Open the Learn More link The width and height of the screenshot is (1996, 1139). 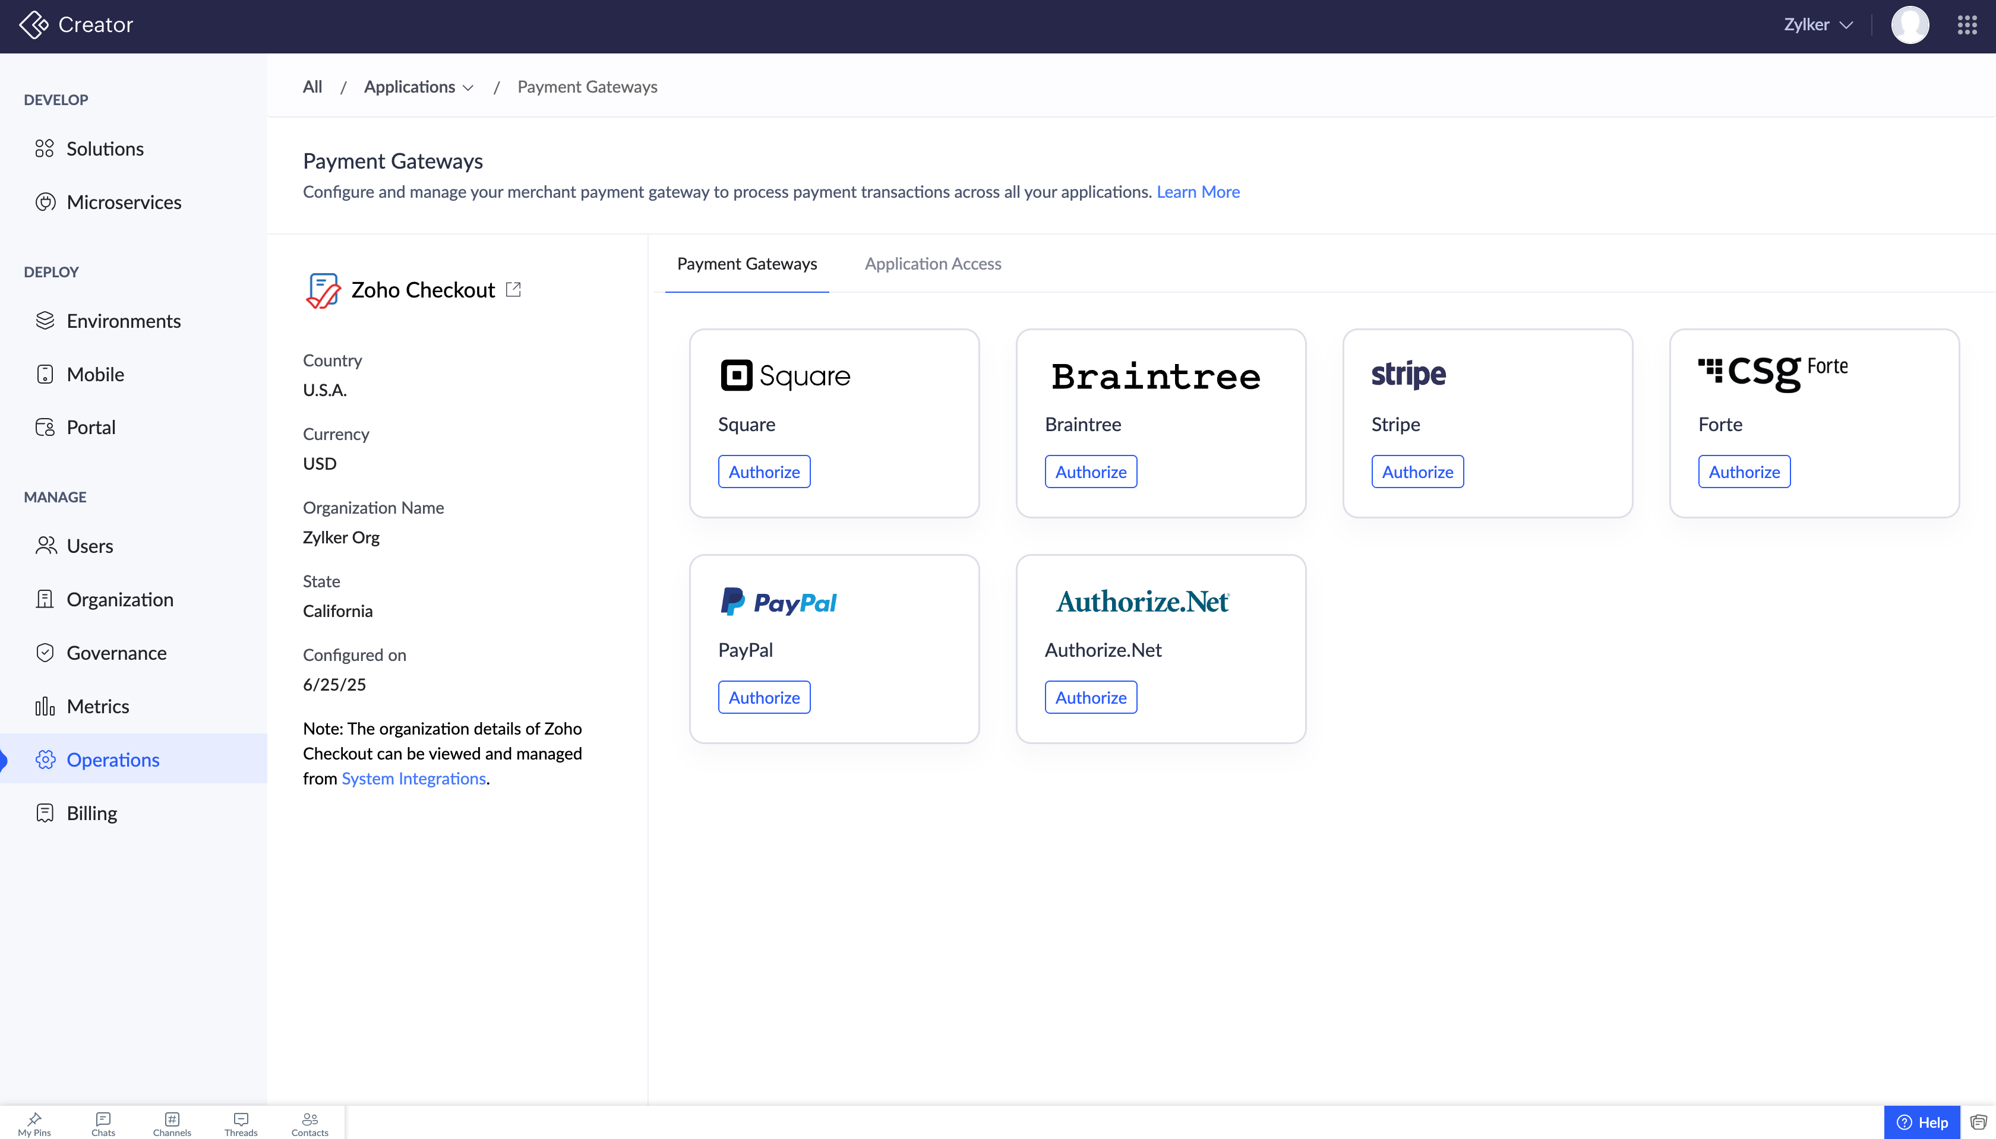click(x=1198, y=192)
